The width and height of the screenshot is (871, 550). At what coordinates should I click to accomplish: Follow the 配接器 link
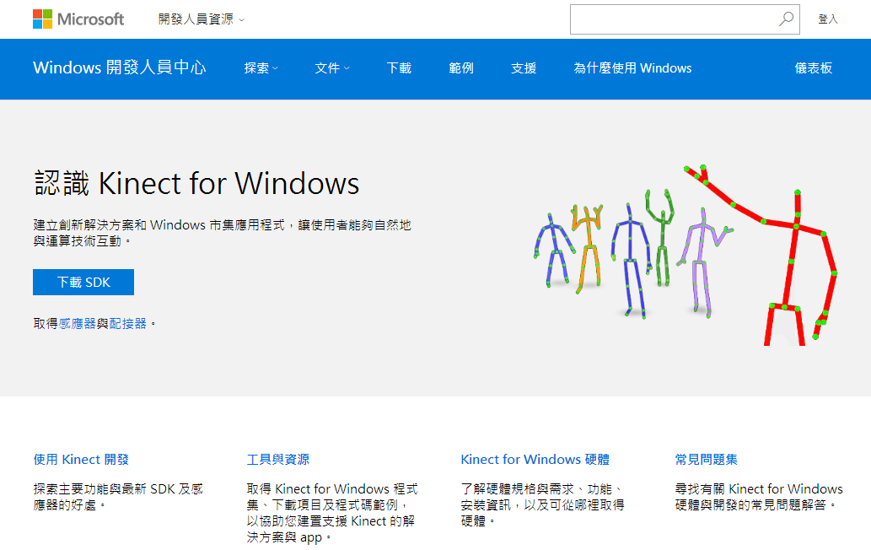coord(128,323)
